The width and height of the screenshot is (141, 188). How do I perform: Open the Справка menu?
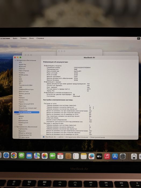point(40,38)
